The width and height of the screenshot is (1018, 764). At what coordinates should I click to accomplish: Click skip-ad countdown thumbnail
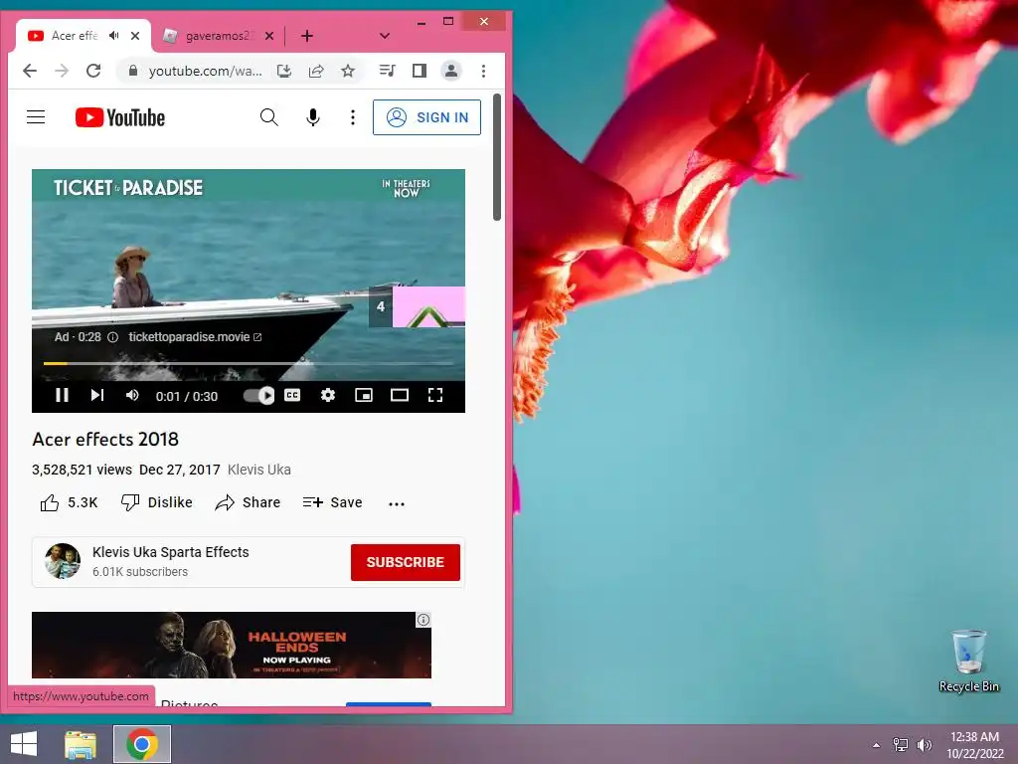[x=417, y=306]
